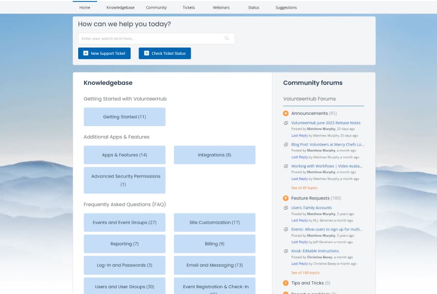
Task: Open the Community section
Action: pos(156,7)
